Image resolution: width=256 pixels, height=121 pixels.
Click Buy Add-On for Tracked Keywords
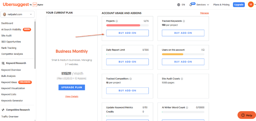point(183,33)
